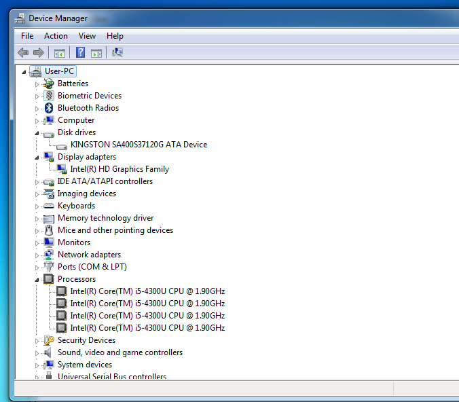
Task: Click the Keyboards category icon
Action: click(49, 206)
